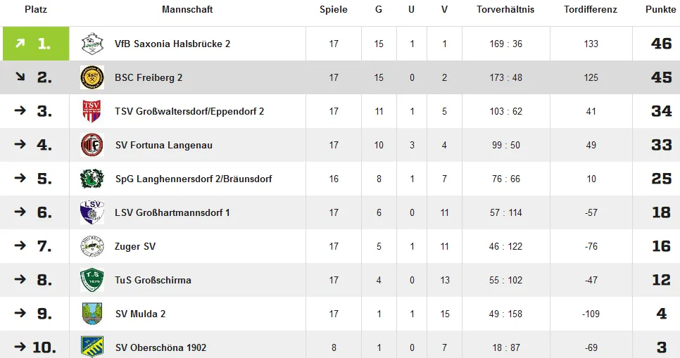Click the SV Oberschöna 1902 crest
Screen dimensions: 680x358
(92, 347)
